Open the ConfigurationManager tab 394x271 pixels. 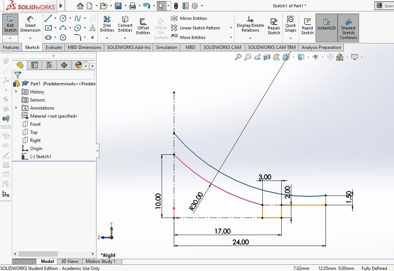(x=49, y=65)
